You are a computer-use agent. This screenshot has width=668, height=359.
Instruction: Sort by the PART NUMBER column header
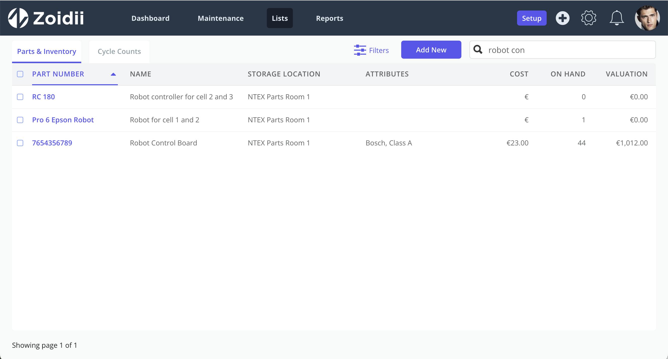58,74
